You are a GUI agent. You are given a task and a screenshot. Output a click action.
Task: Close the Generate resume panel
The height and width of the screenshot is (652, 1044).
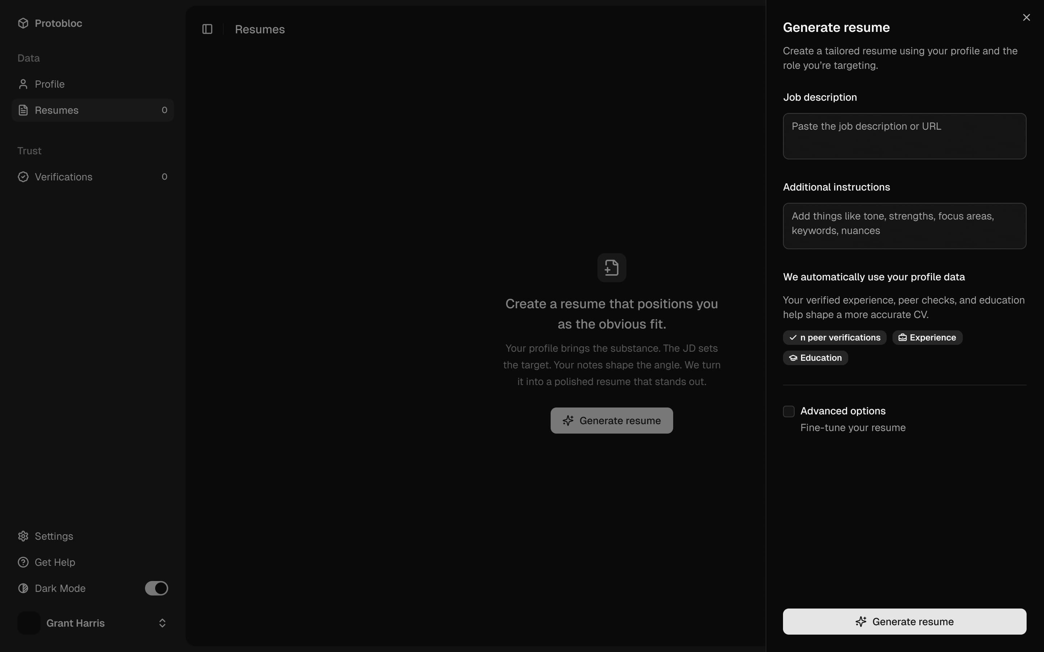pyautogui.click(x=1026, y=18)
